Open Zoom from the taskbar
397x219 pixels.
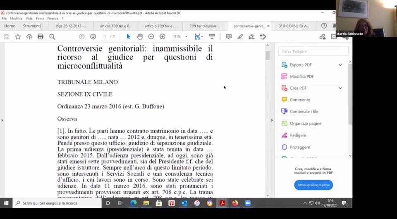pyautogui.click(x=248, y=203)
